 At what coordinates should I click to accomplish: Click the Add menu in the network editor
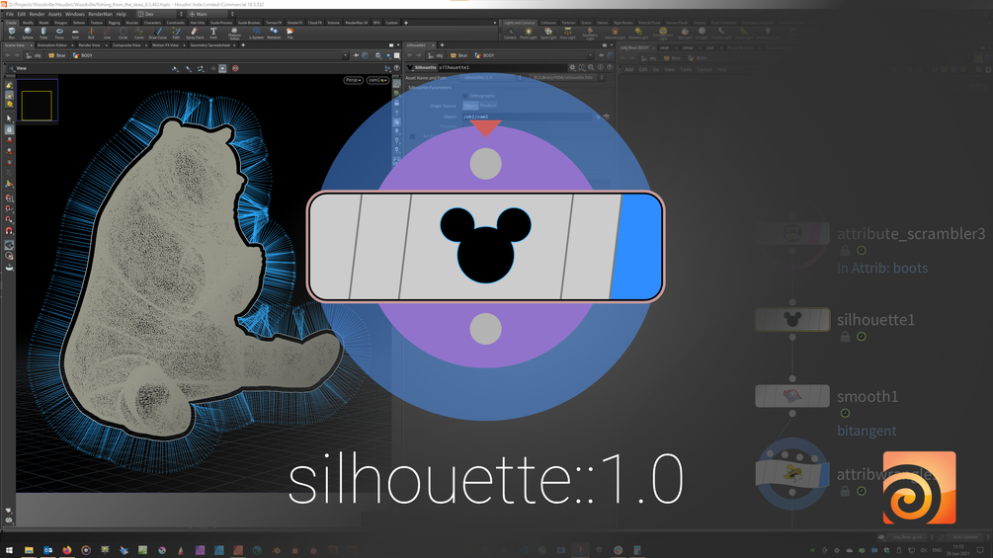click(629, 69)
